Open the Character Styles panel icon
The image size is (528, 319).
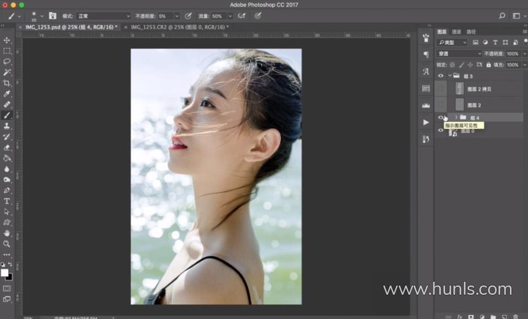point(426,71)
